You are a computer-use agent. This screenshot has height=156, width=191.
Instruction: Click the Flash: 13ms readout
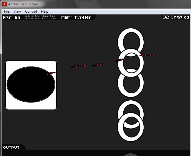[49, 19]
